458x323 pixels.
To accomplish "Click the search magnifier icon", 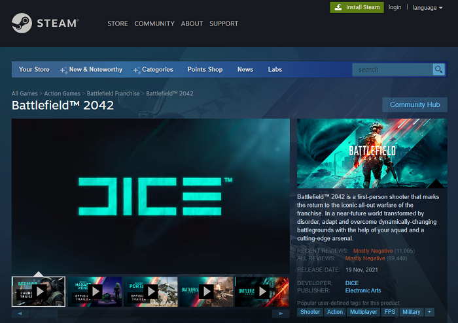I will pyautogui.click(x=438, y=70).
